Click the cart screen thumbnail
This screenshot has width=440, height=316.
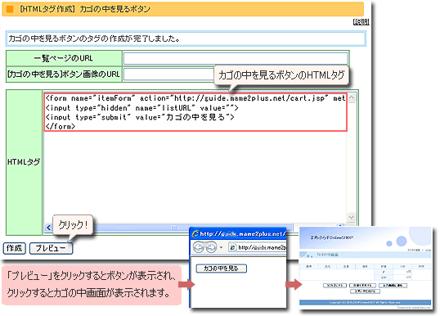366,268
